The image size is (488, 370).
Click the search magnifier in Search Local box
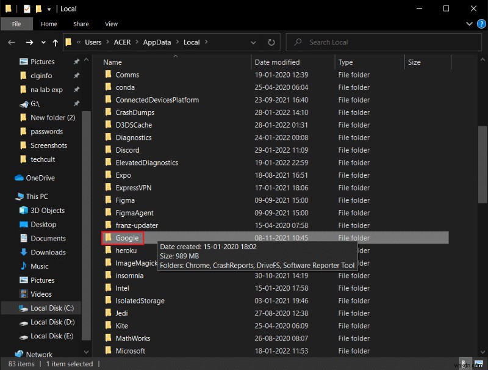[x=297, y=42]
